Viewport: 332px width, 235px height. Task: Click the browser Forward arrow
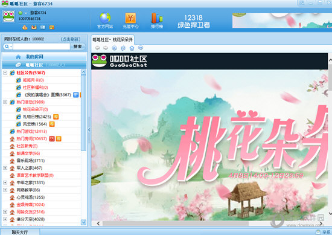coord(106,48)
